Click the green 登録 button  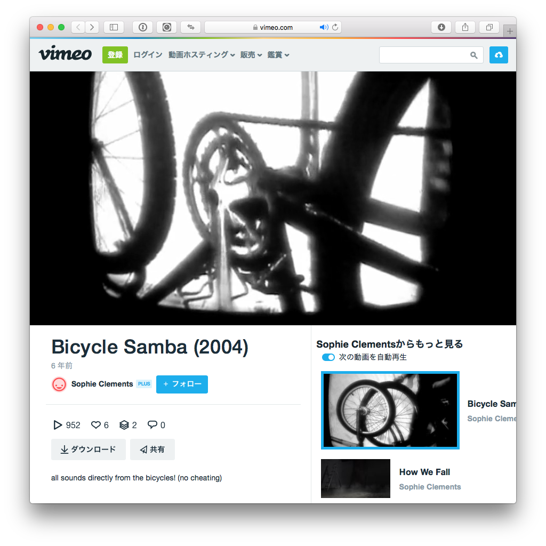click(115, 55)
